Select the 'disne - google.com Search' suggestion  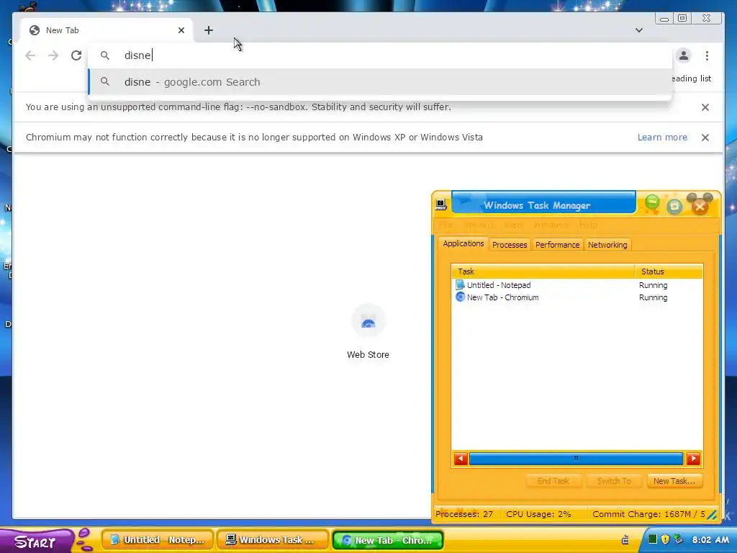[380, 82]
